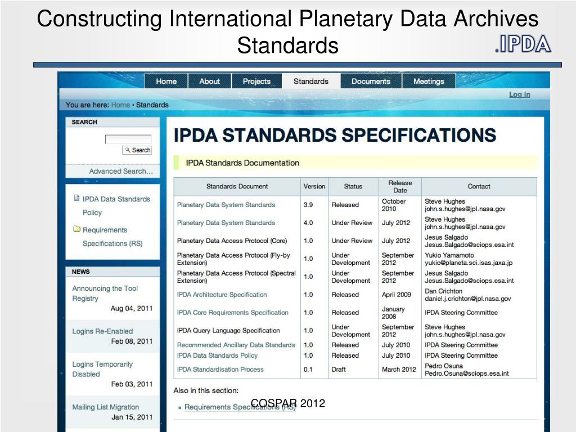
Task: Click Home in the breadcrumb trail
Action: point(120,105)
